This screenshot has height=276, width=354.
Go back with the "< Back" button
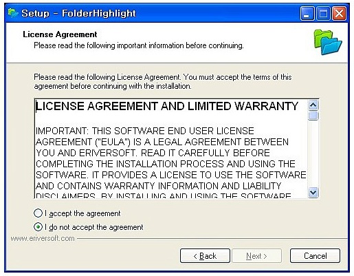point(205,256)
